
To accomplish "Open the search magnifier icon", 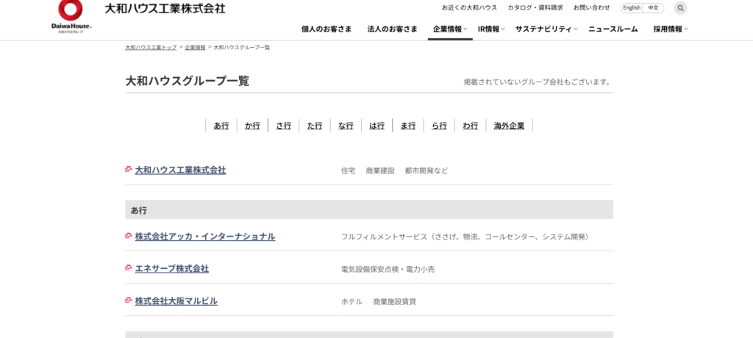I will pyautogui.click(x=680, y=8).
